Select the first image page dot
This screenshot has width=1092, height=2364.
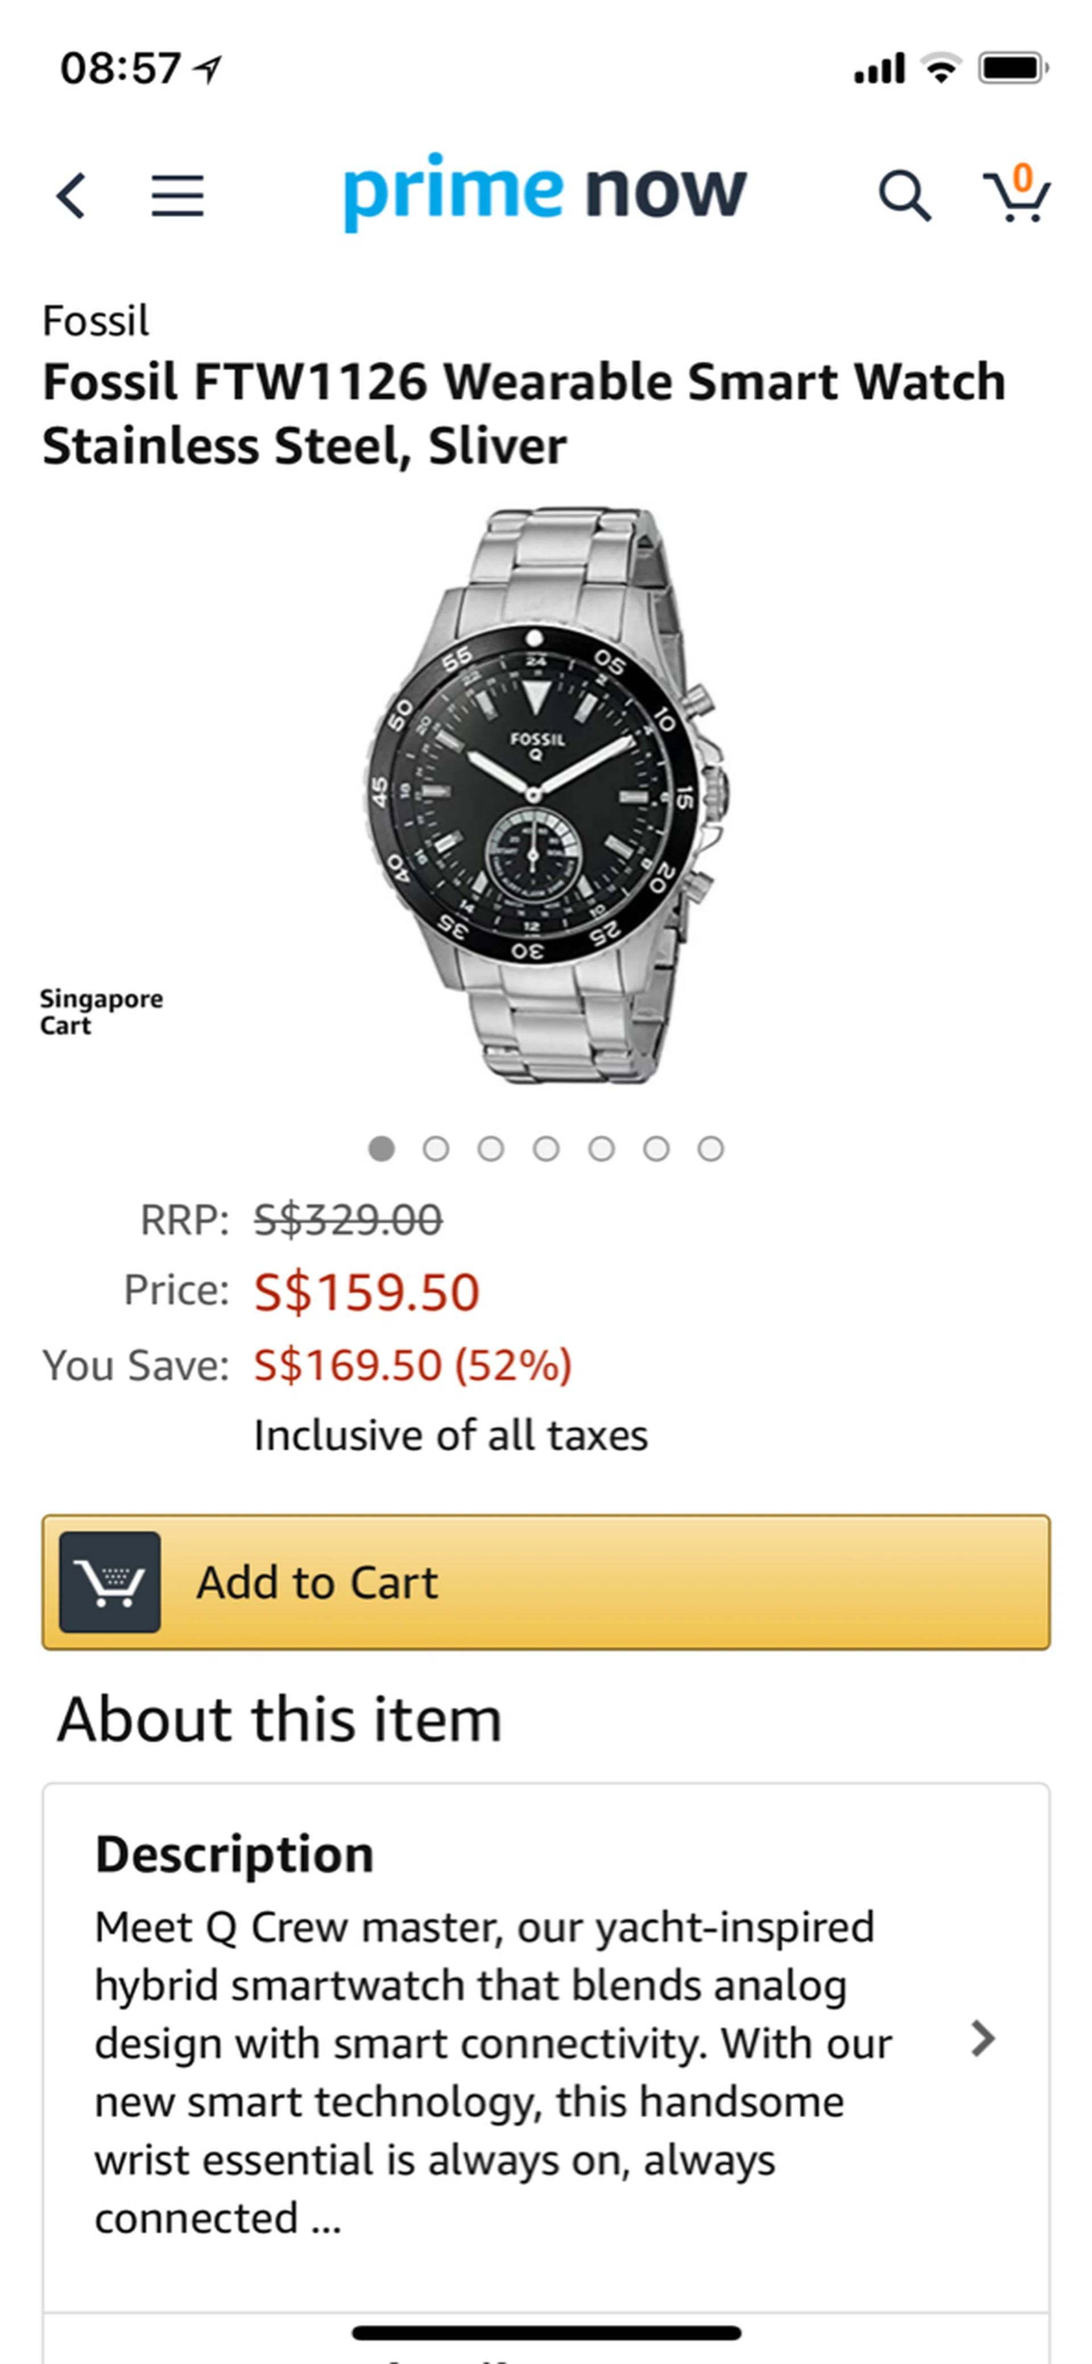(x=382, y=1148)
